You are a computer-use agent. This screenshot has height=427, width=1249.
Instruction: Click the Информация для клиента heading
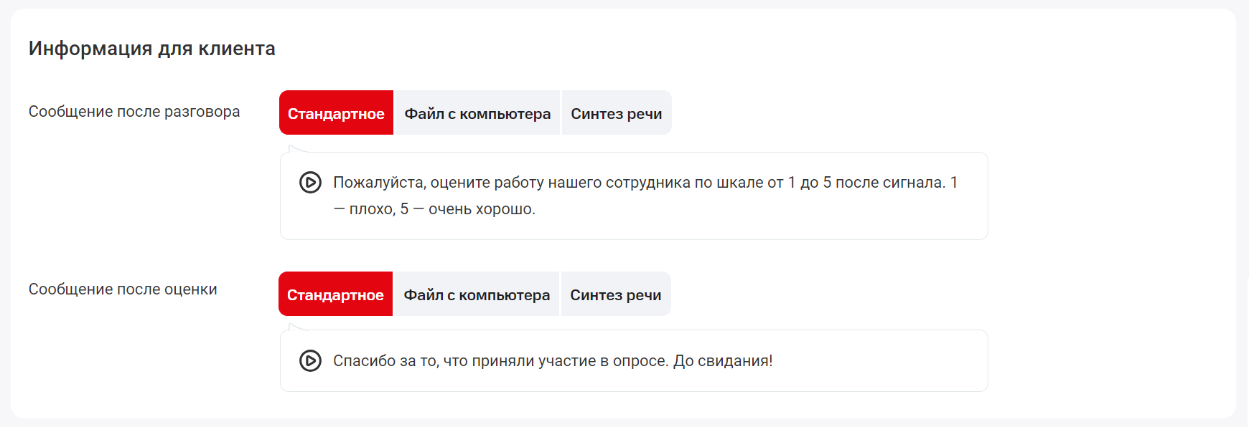point(152,49)
